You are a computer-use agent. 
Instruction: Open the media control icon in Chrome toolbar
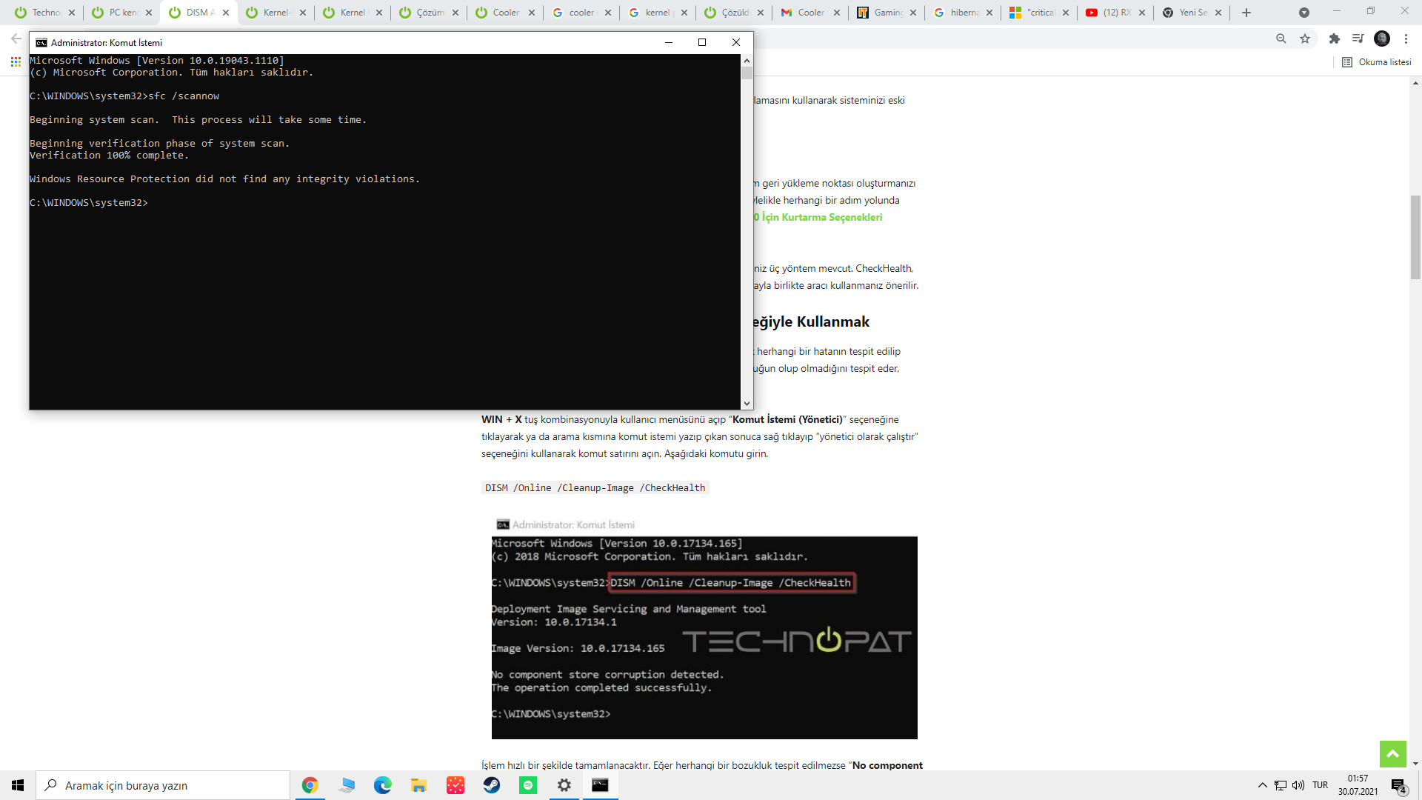[x=1358, y=39]
